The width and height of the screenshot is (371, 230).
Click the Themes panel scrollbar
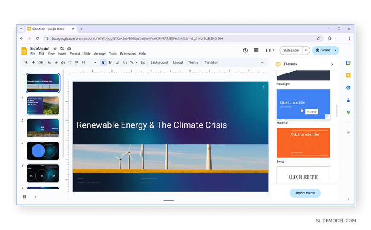point(336,111)
